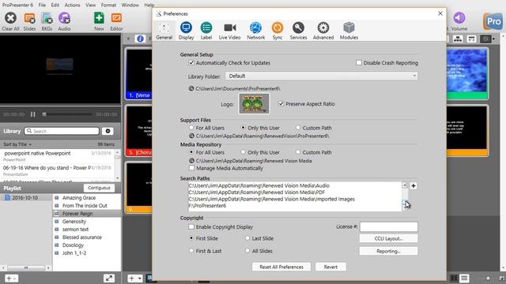
Task: Reveal Media Repository path location
Action: [x=191, y=160]
